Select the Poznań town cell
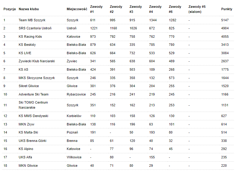The image size is (236, 176). [73, 132]
